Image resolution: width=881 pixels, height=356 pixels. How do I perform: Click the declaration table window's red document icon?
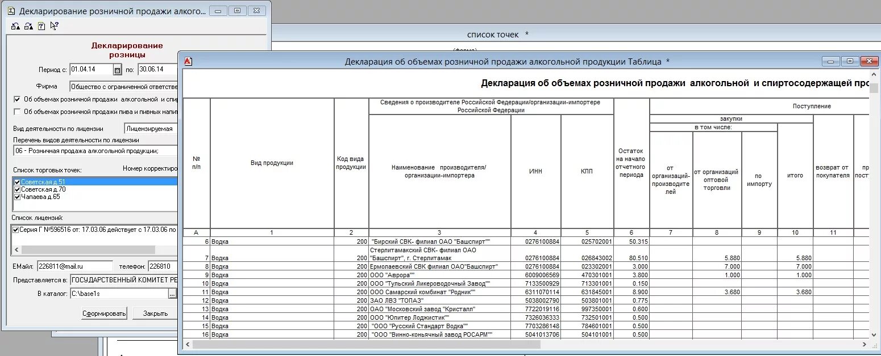tap(189, 61)
